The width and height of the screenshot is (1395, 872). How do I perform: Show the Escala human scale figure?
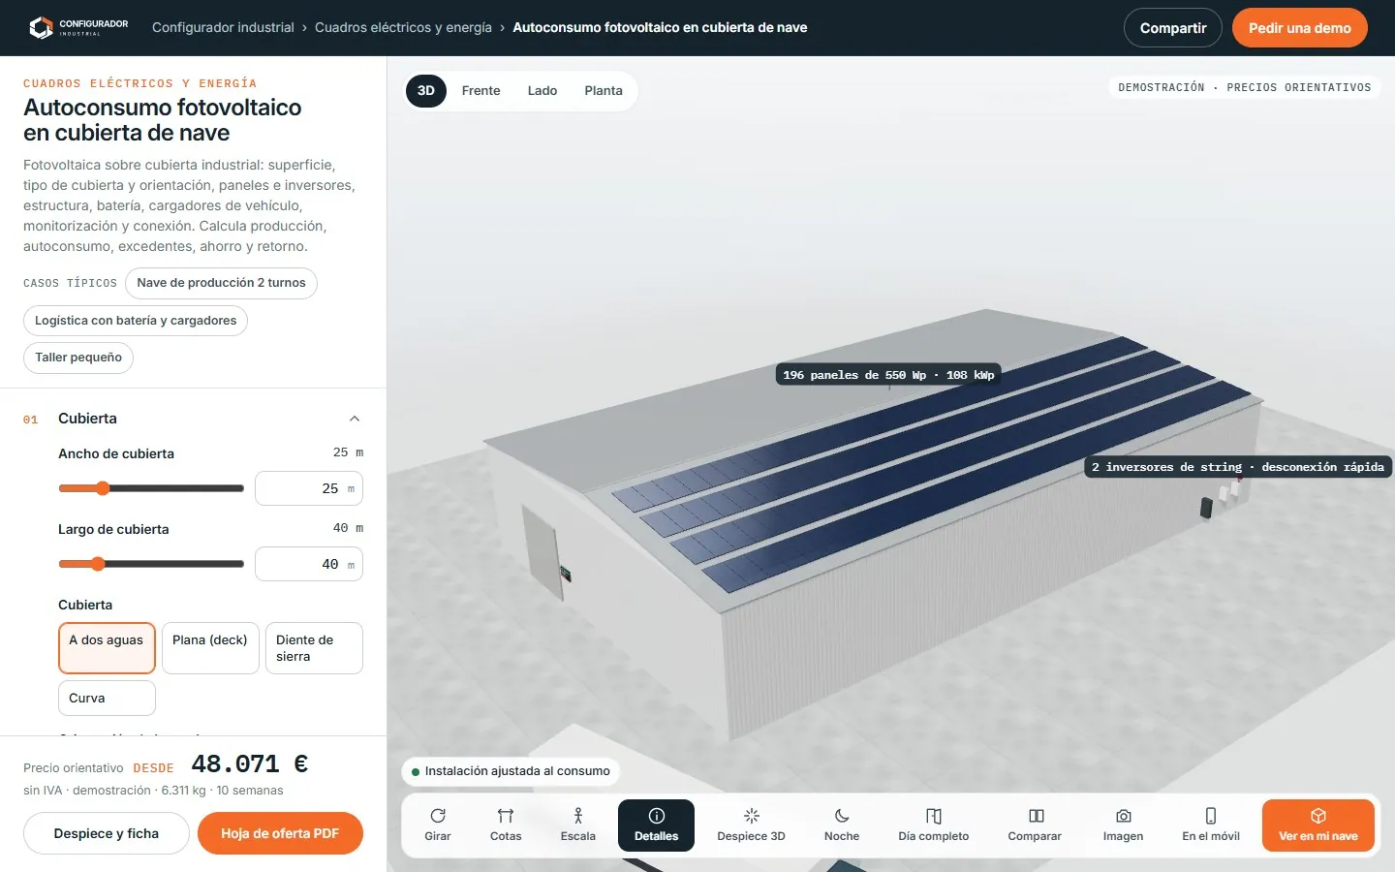coord(578,825)
